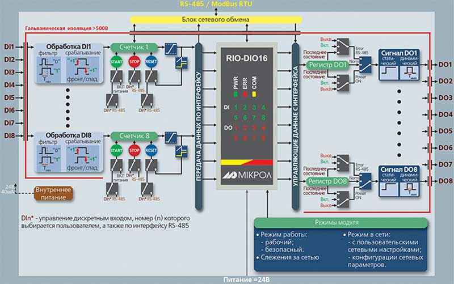This screenshot has width=454, height=284.
Task: Click the yellow Блок сетевого обмена bar
Action: click(216, 20)
